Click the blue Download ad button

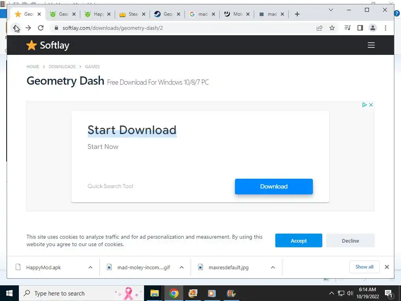[x=274, y=186]
